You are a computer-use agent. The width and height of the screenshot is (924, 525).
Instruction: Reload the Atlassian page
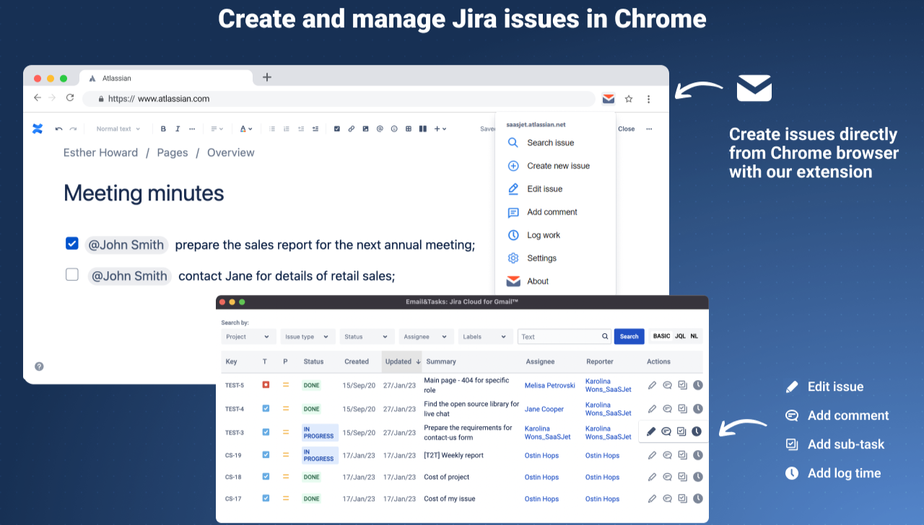pos(70,98)
